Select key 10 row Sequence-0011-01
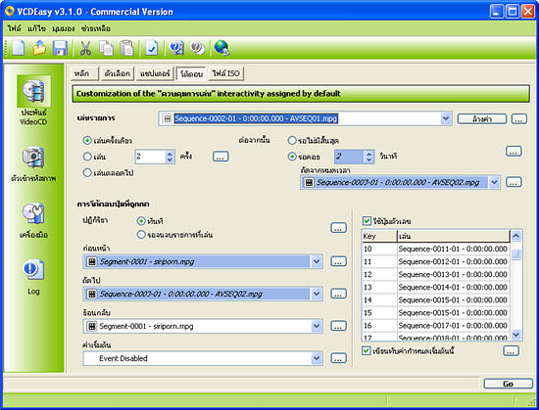539x410 pixels. (x=436, y=249)
